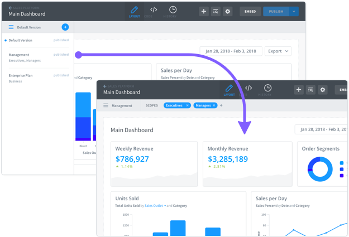Select the Layout pencil tab in the front window

click(229, 90)
